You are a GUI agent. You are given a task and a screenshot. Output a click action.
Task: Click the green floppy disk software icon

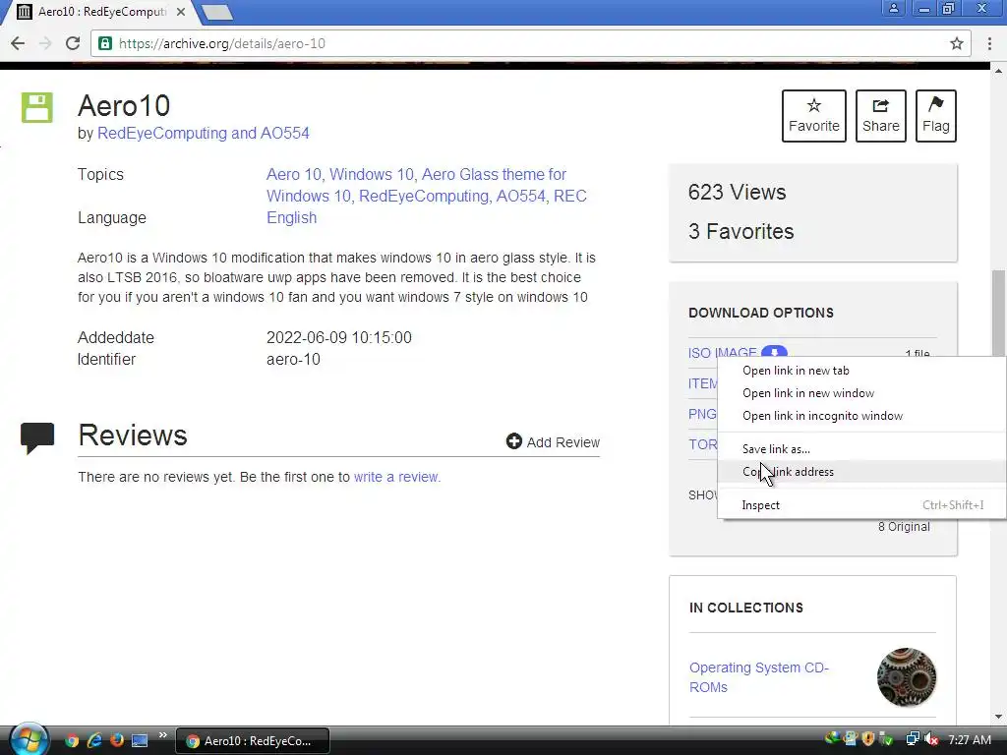pyautogui.click(x=37, y=107)
